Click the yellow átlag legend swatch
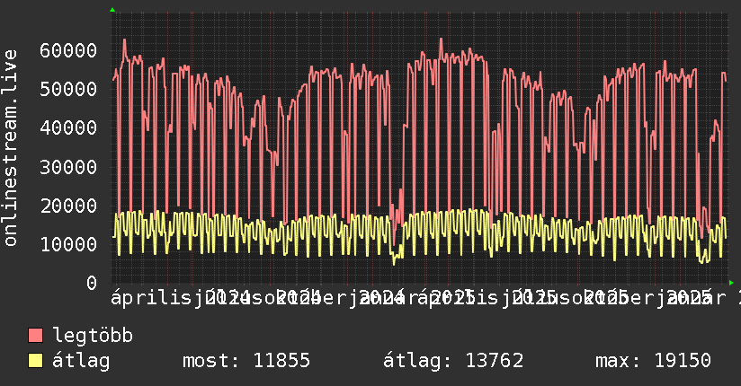 pos(36,361)
